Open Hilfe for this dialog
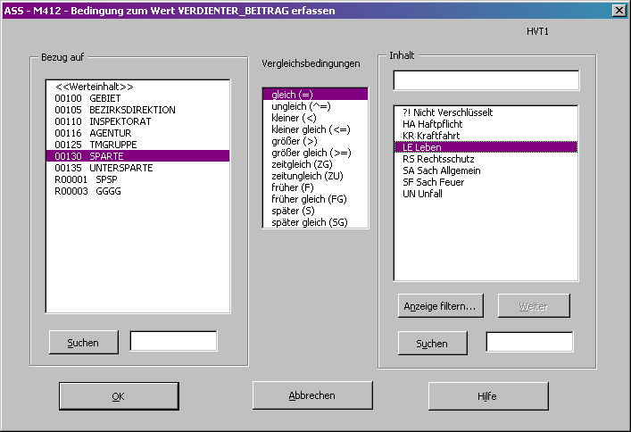The image size is (631, 432). coord(487,395)
